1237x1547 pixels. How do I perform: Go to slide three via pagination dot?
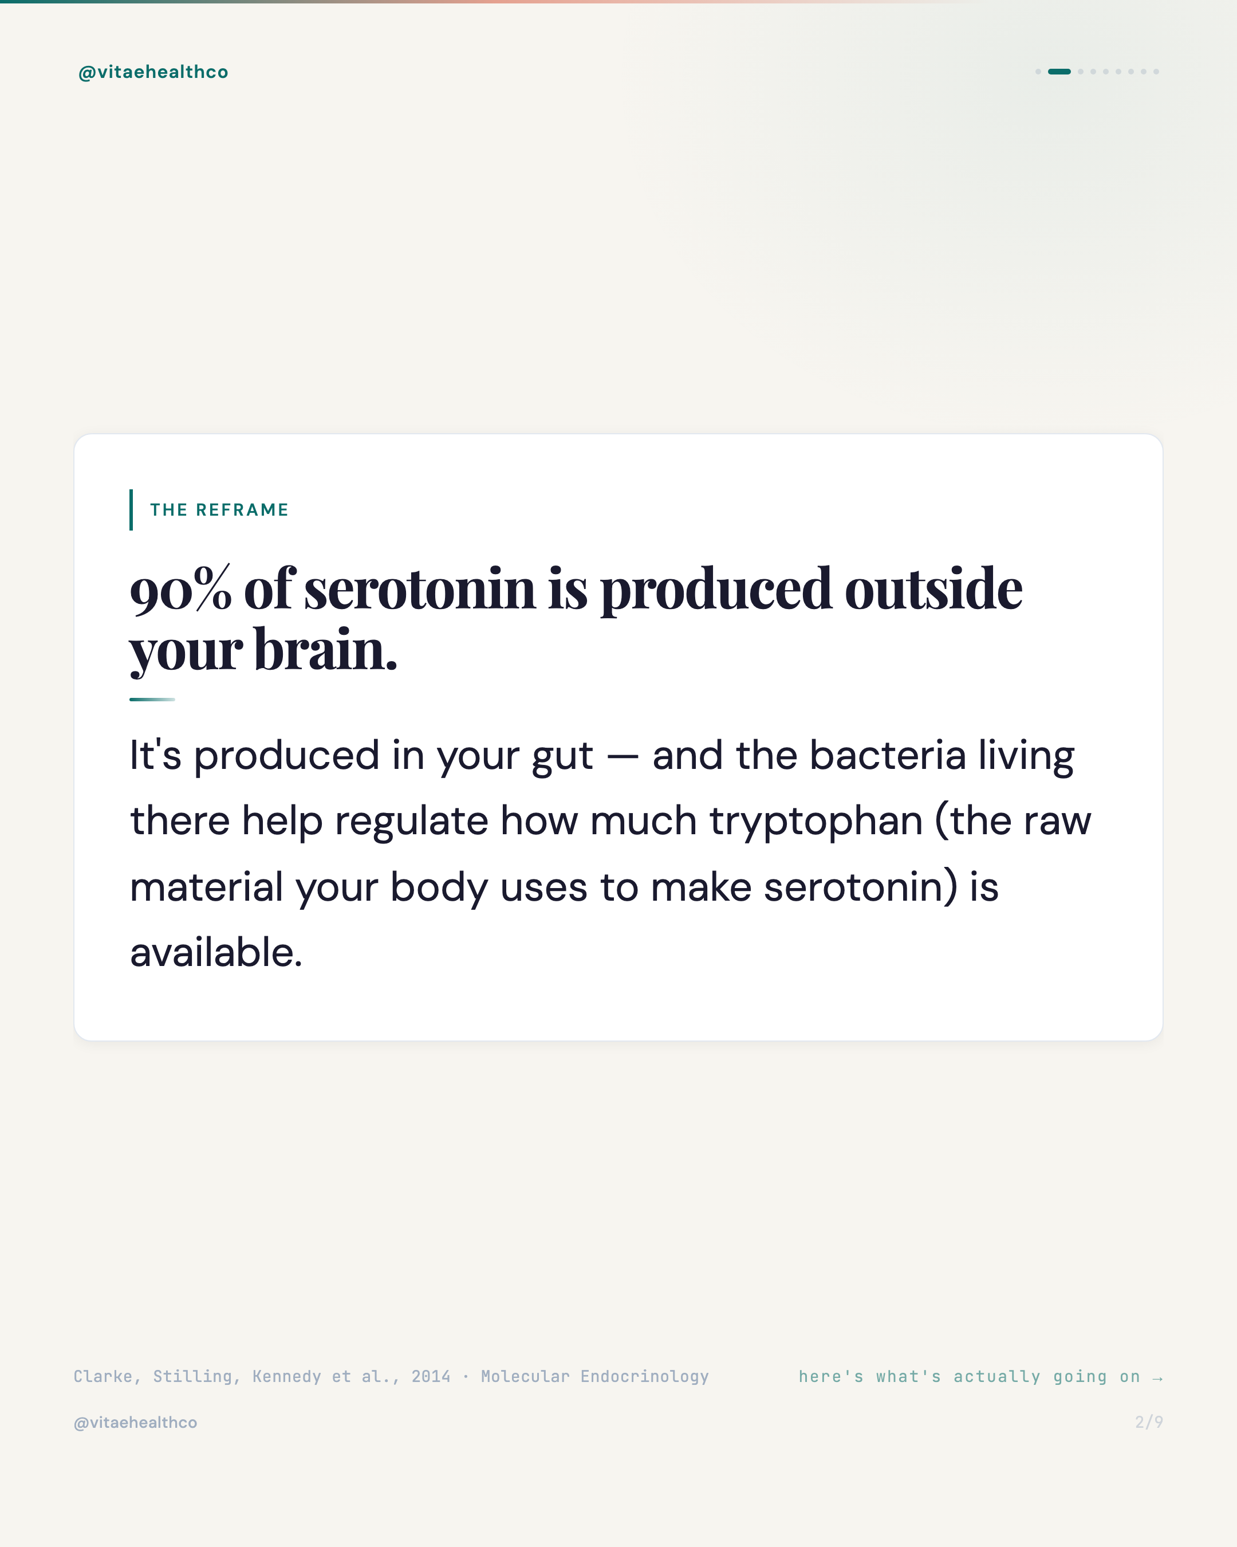(x=1081, y=72)
